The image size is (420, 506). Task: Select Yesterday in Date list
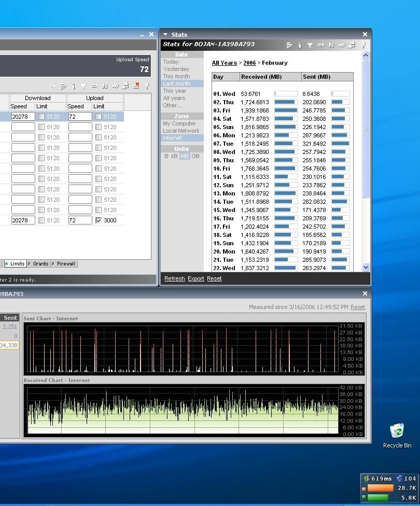176,69
